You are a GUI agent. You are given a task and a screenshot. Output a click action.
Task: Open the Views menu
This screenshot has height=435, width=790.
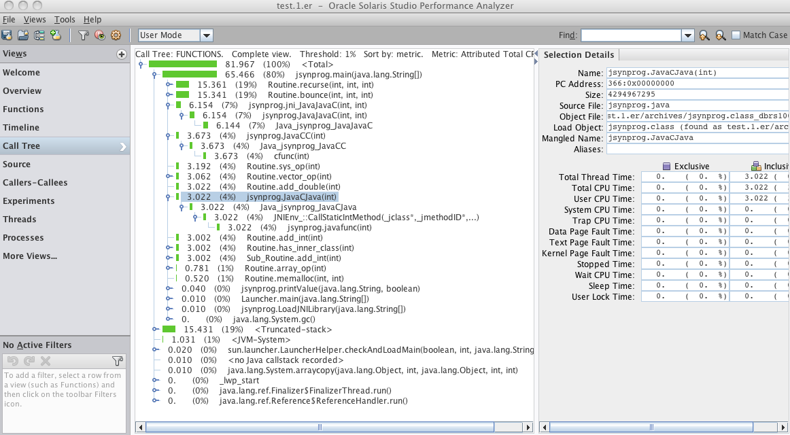point(34,19)
